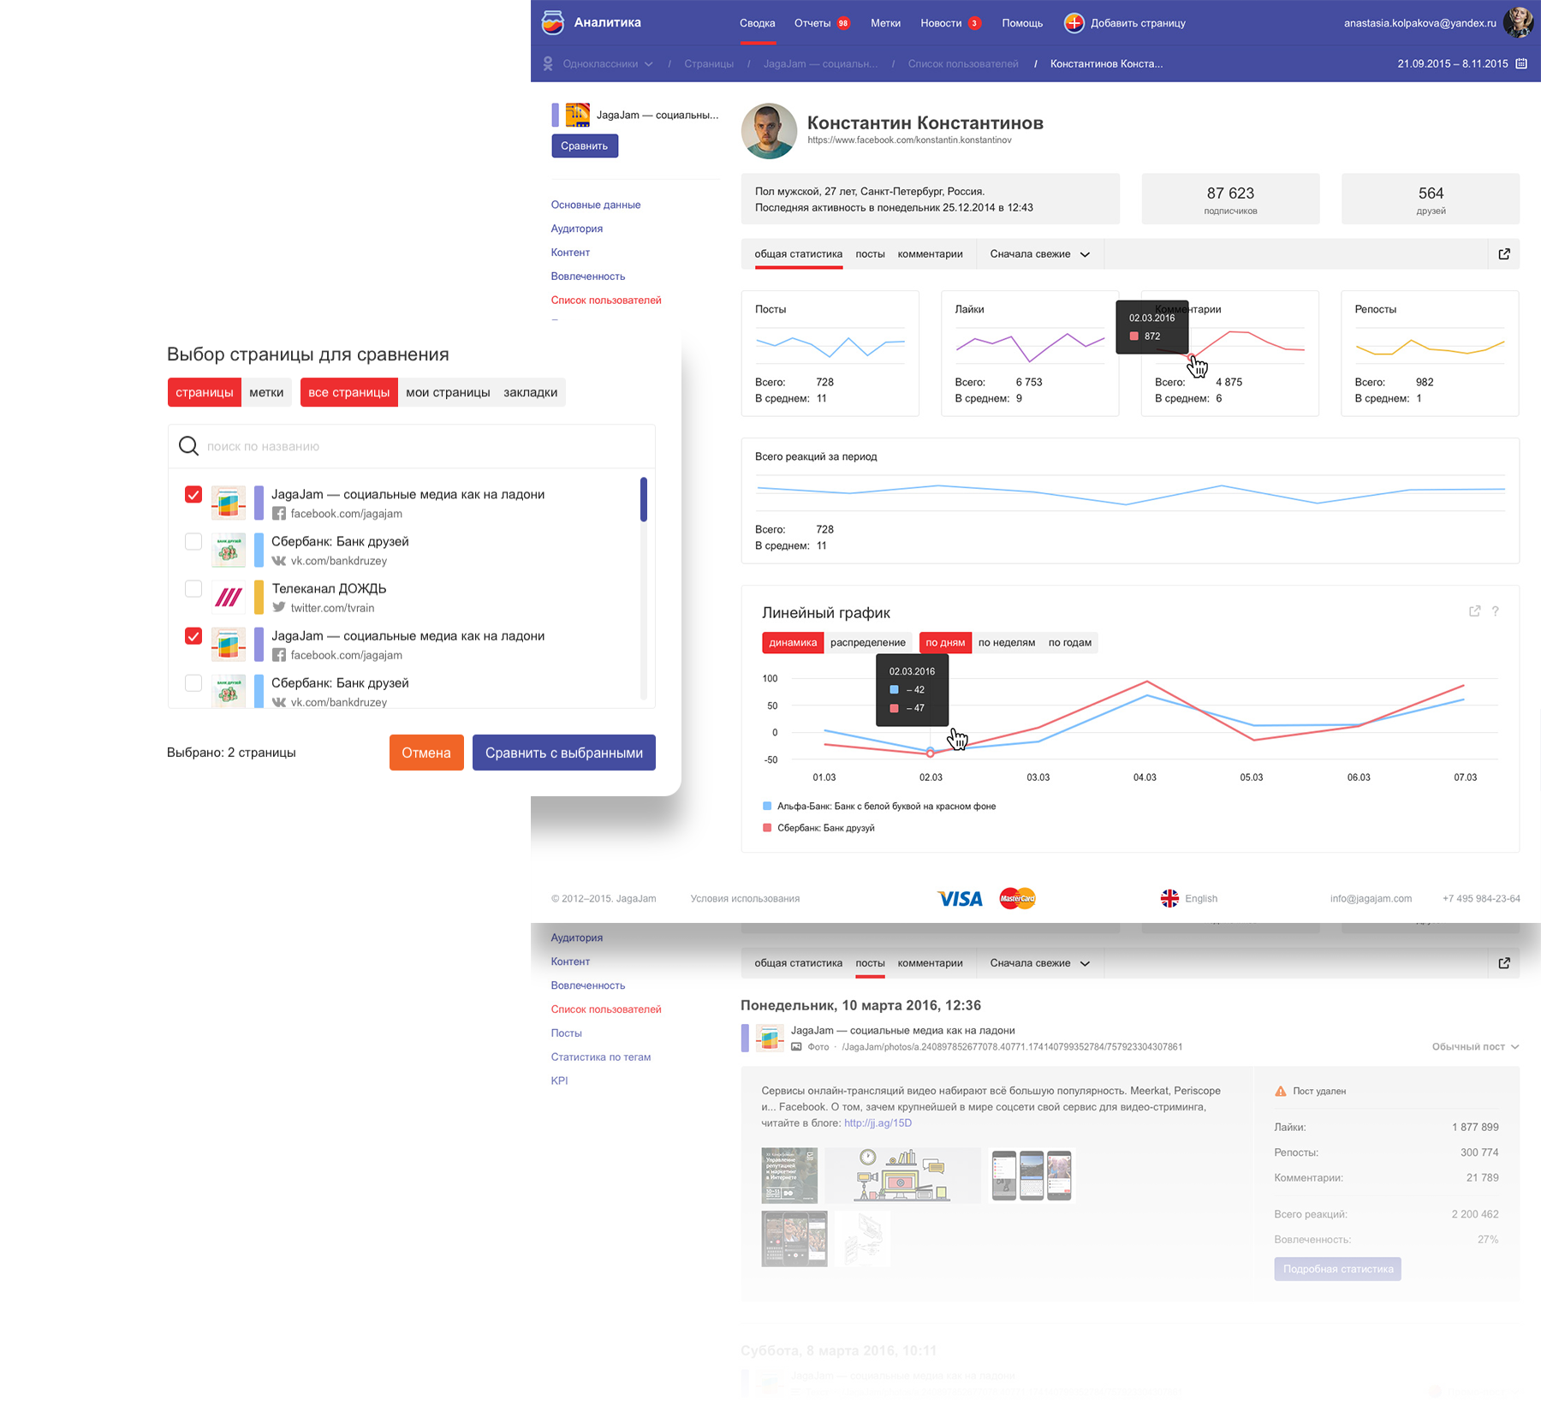
Task: Select the мои страницы filter tab
Action: (448, 392)
